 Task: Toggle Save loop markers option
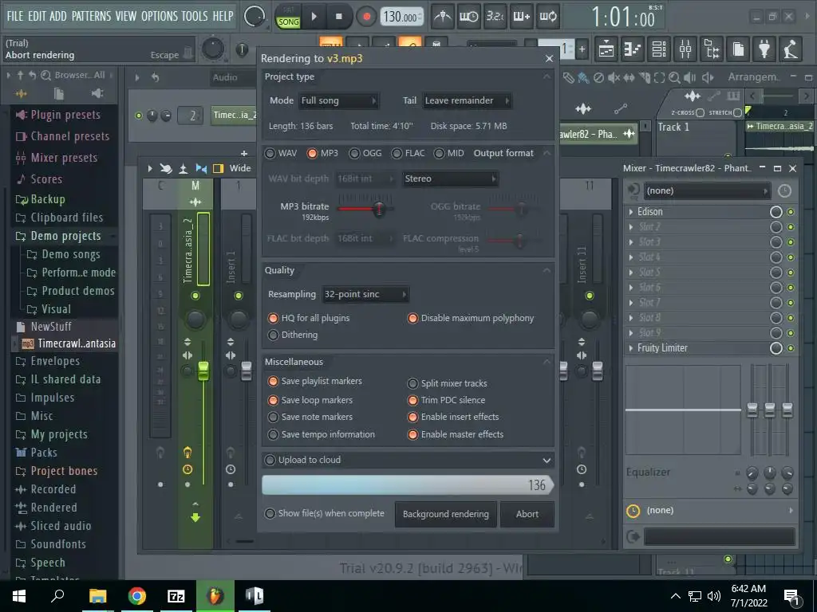click(x=310, y=400)
